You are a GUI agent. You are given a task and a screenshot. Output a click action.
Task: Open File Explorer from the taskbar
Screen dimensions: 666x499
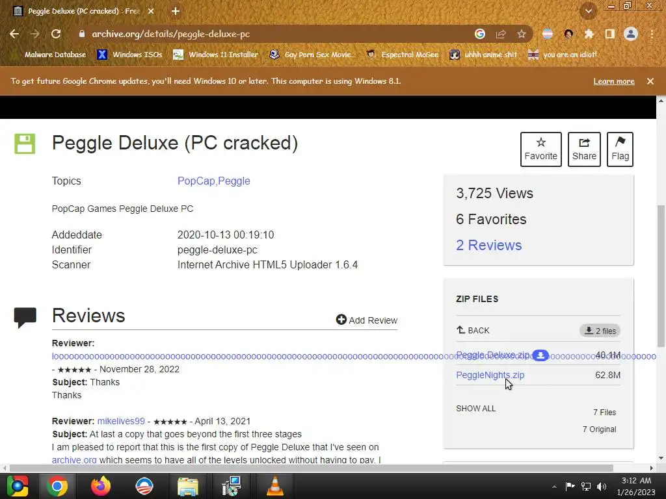pos(187,486)
